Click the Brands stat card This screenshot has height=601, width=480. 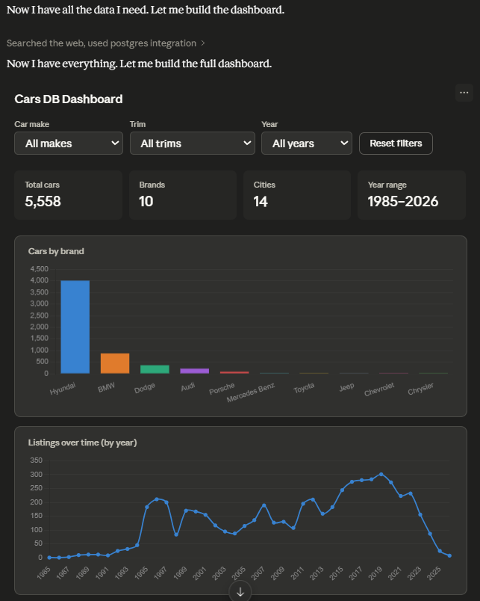(x=183, y=195)
